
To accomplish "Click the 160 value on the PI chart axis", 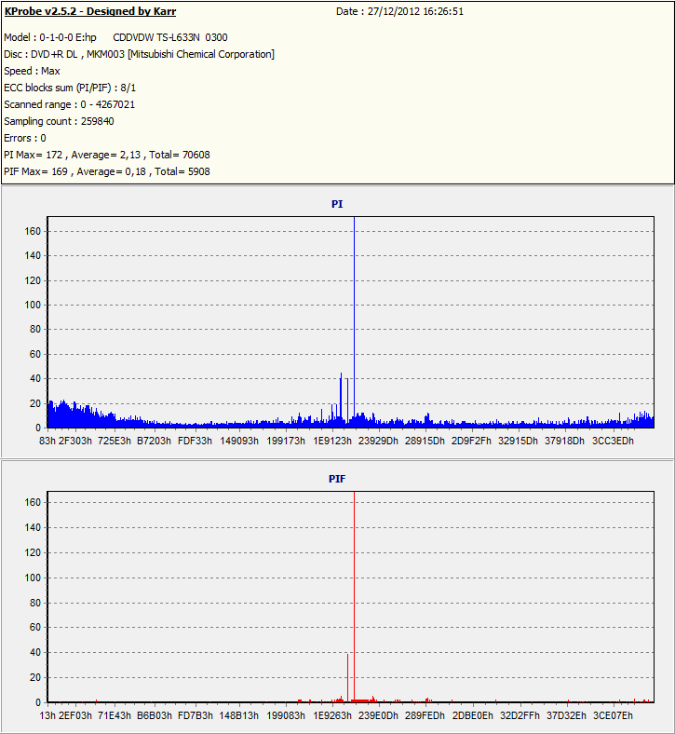I will [x=33, y=231].
